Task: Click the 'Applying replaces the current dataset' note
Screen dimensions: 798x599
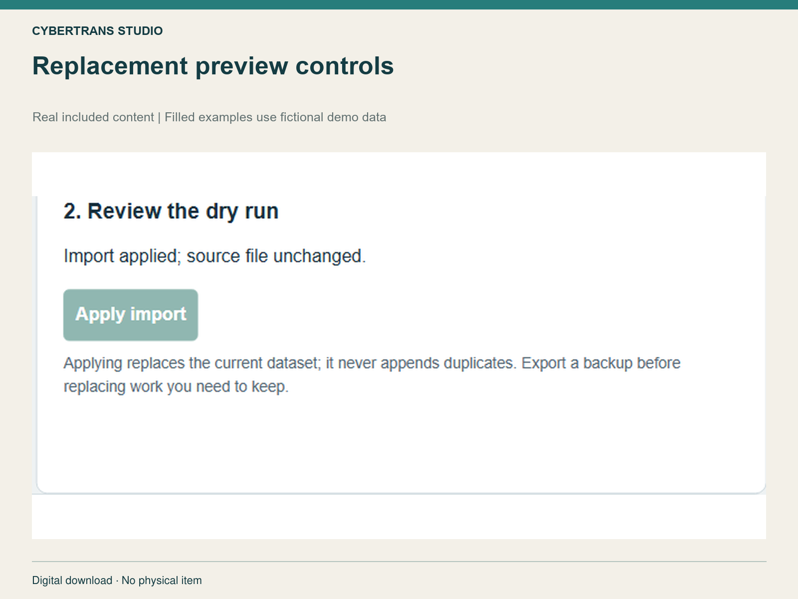Action: tap(372, 374)
